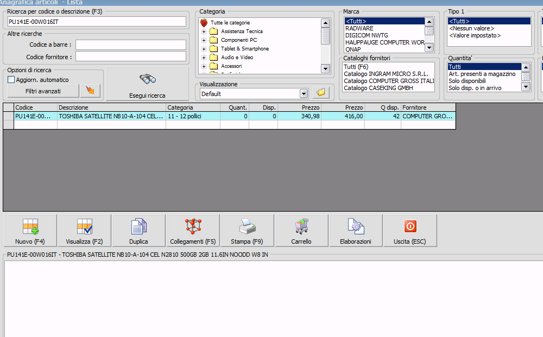543x337 pixels.
Task: Open the Visualizzazione Default dropdown
Action: (x=304, y=94)
